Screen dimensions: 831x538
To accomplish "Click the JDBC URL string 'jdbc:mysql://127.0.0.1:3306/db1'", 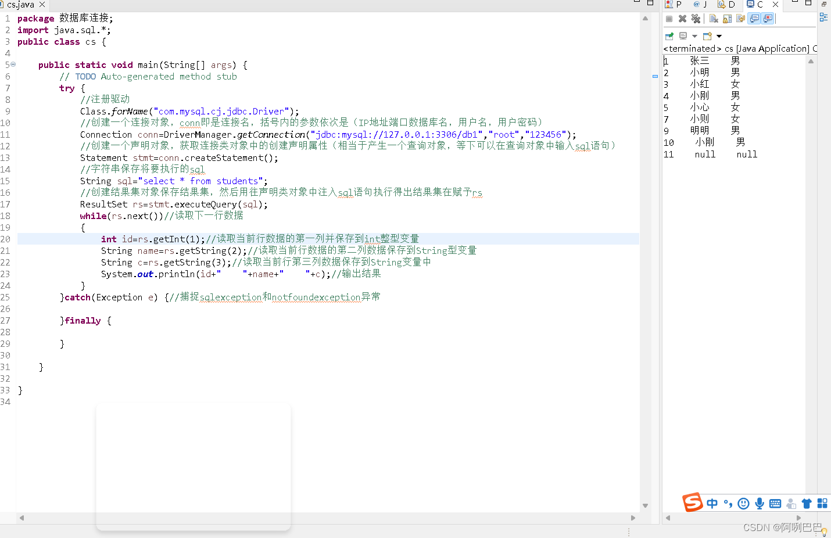I will [399, 135].
